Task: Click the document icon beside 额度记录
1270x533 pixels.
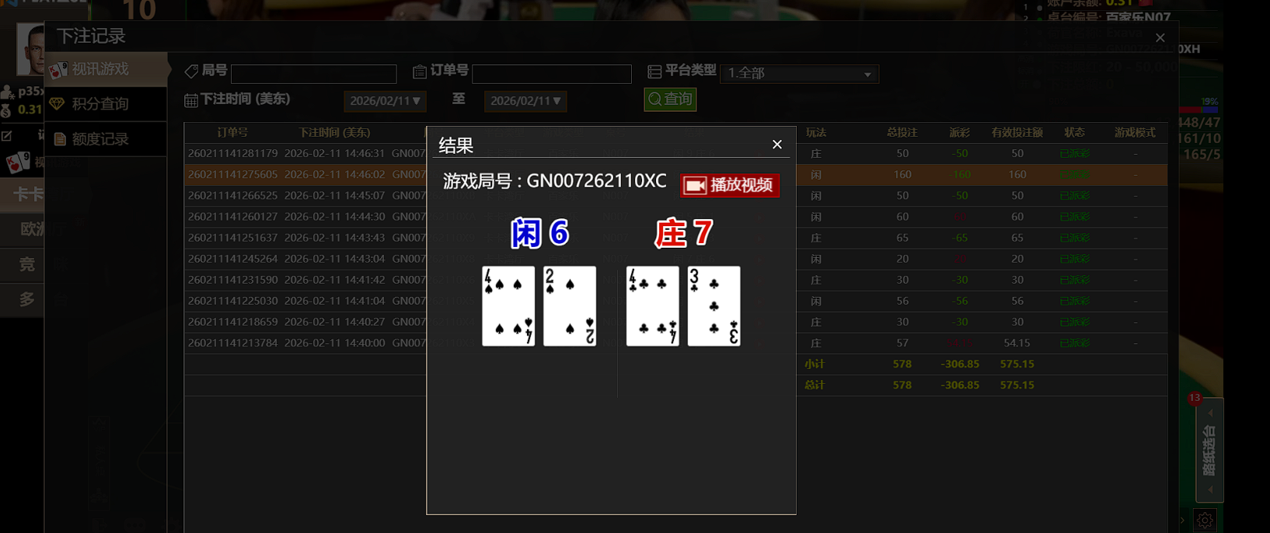Action: point(60,140)
